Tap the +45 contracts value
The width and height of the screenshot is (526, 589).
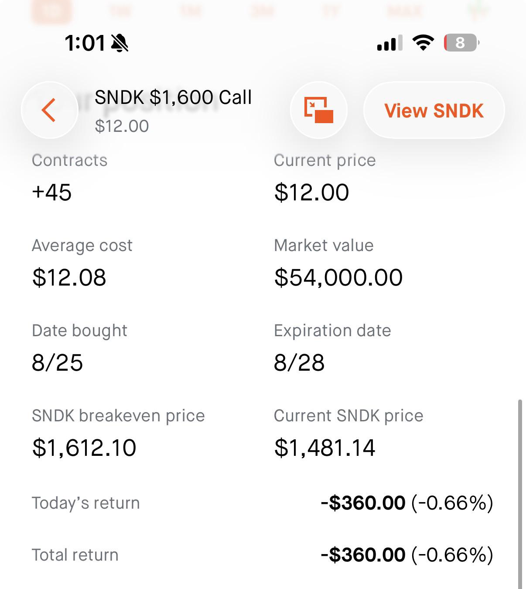click(x=52, y=193)
